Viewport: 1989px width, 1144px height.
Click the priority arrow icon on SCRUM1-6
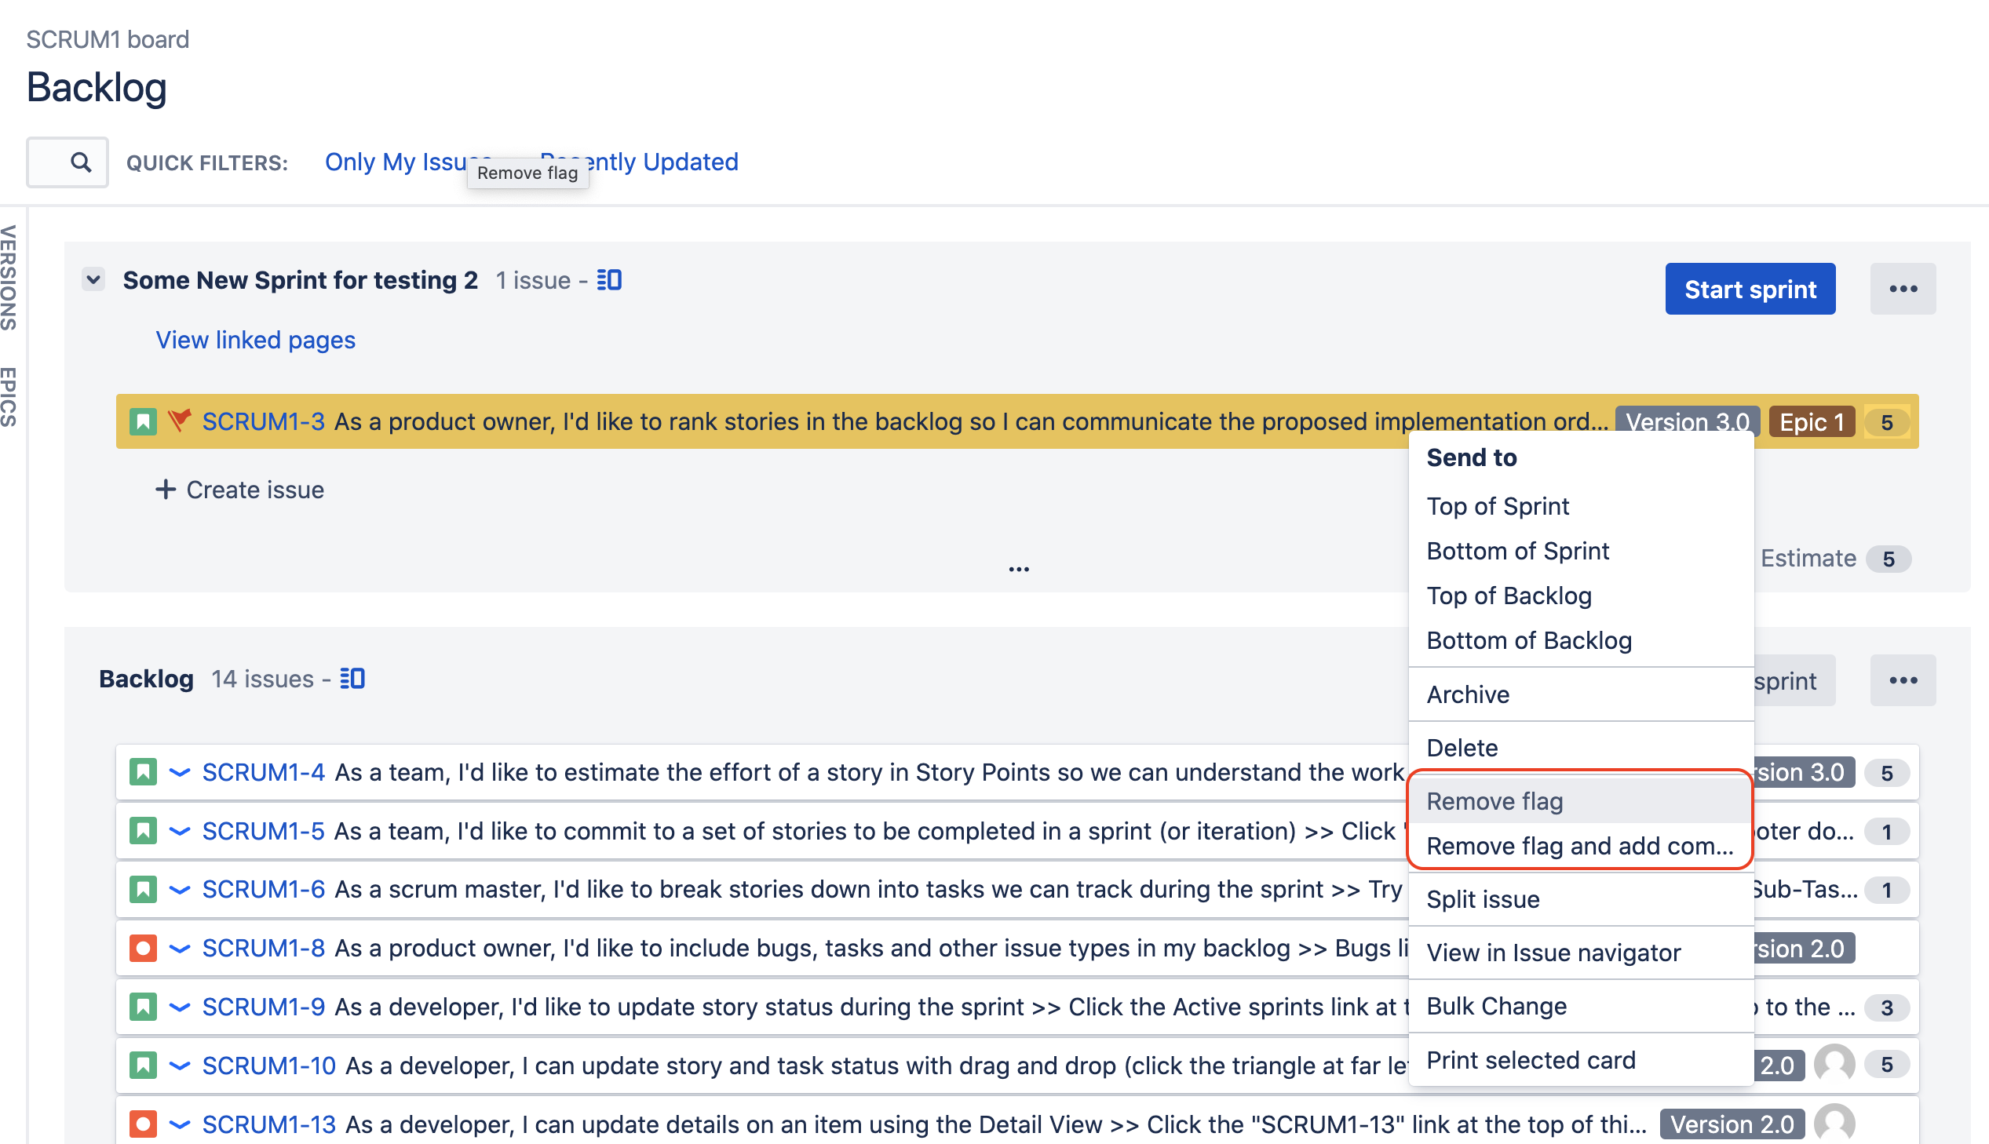click(180, 890)
